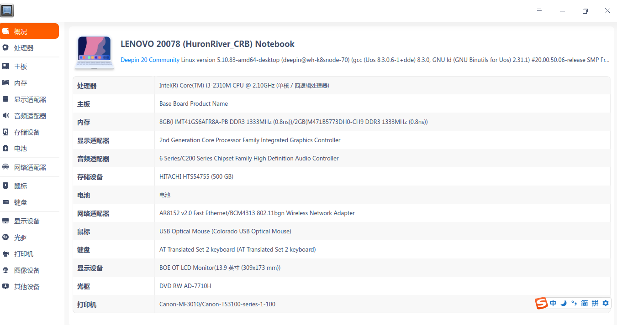This screenshot has height=325, width=617.
Task: Follow the 主板 row heading in table
Action: 84,104
